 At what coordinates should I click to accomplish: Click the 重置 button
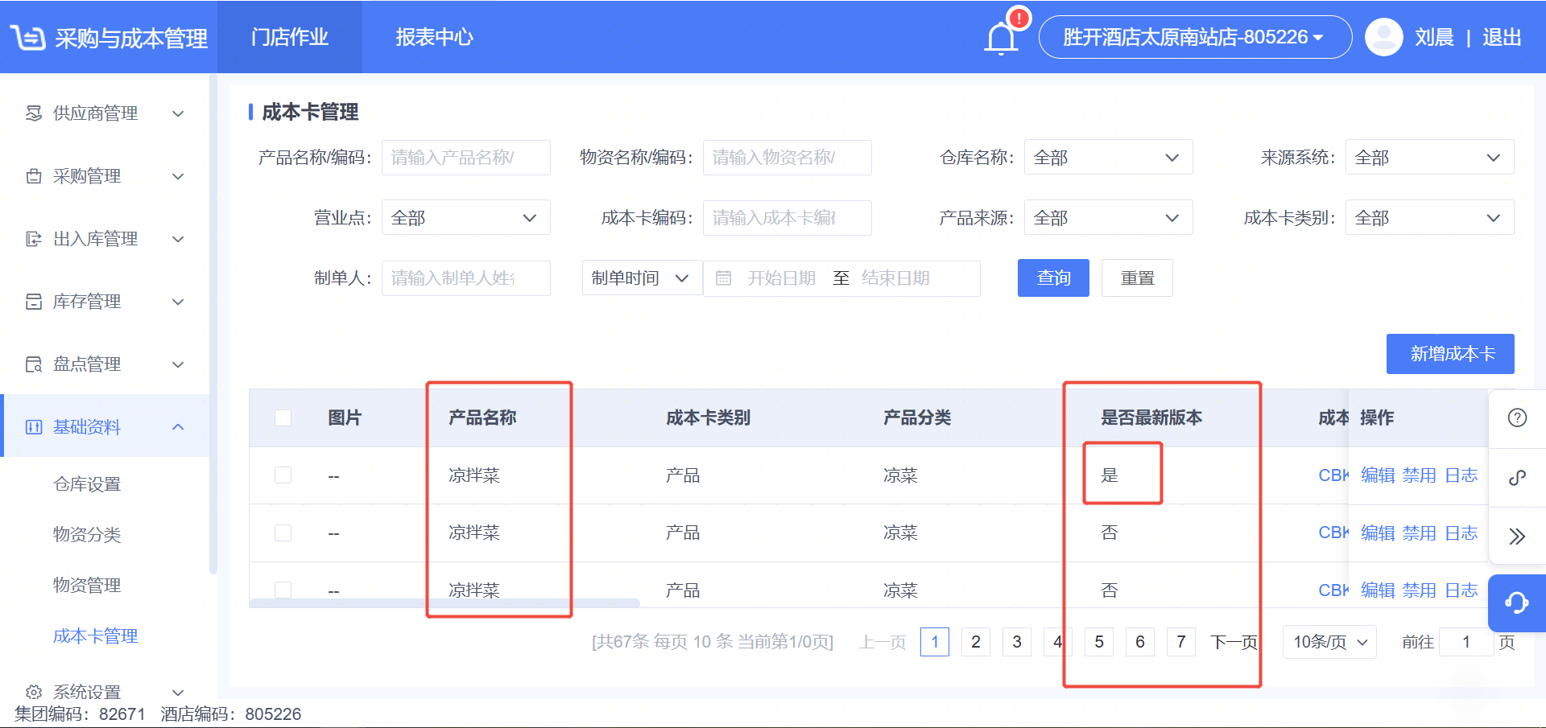tap(1137, 278)
